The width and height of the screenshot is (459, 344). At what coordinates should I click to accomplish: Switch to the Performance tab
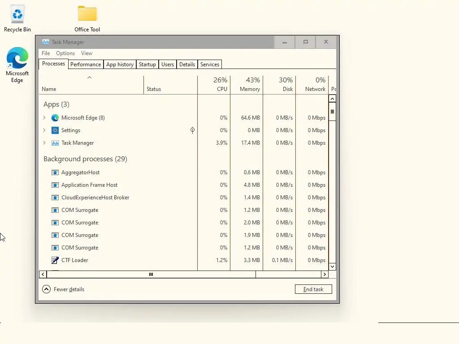(86, 64)
